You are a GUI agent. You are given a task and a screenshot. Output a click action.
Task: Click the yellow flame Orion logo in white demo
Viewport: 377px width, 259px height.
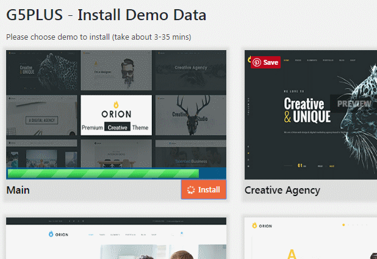(x=254, y=225)
